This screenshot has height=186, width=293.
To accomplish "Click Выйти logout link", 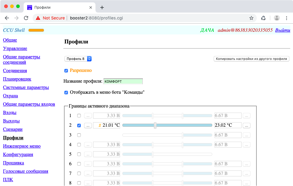I will (x=283, y=30).
